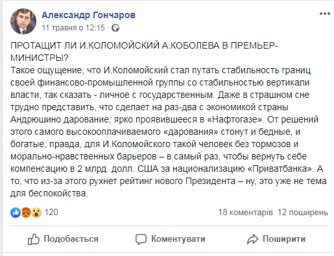Expand the 18 коментарів comments
Screen dimensions: 334x256
coord(245,213)
